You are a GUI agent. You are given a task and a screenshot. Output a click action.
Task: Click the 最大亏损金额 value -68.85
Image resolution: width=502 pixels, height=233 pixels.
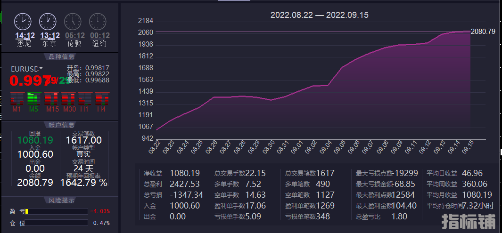[x=404, y=184]
